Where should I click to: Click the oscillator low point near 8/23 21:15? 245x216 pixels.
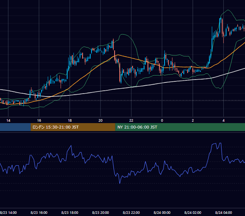coord(120,183)
